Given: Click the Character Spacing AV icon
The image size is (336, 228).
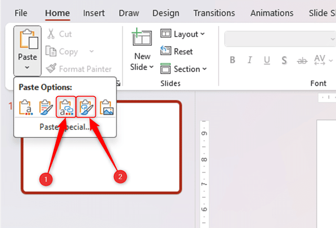Looking at the screenshot, I should 320,60.
